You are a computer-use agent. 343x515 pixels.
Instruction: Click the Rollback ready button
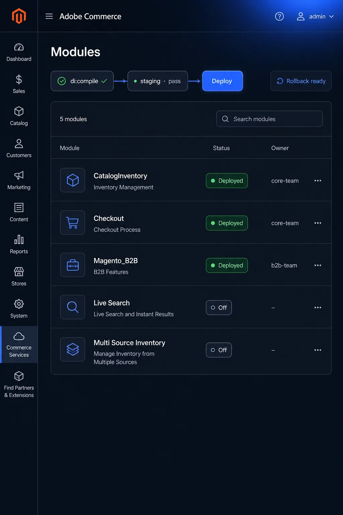click(x=301, y=81)
